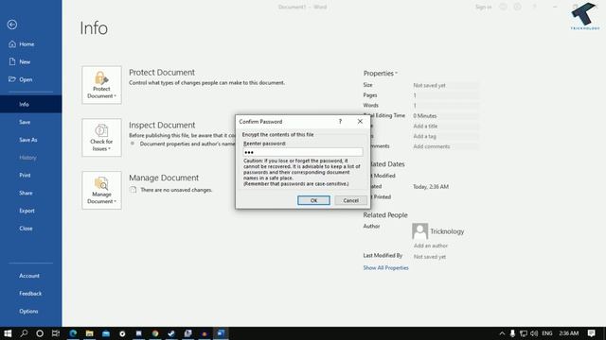606x340 pixels.
Task: Open the Windows Start menu
Action: click(x=8, y=333)
